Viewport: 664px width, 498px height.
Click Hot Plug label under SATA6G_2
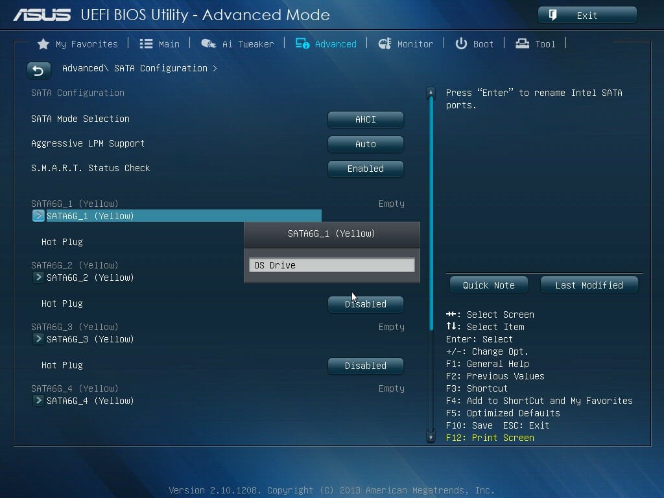[62, 303]
